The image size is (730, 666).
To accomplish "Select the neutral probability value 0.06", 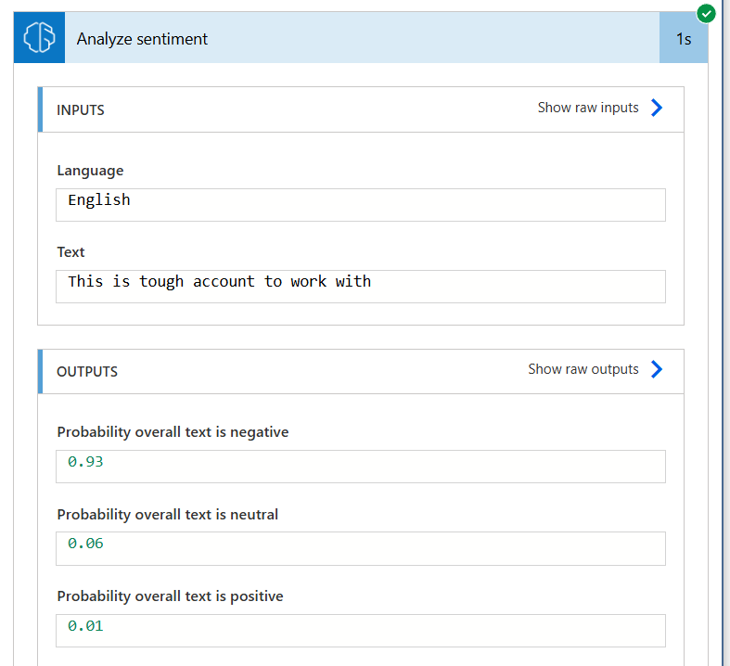I will click(x=360, y=548).
